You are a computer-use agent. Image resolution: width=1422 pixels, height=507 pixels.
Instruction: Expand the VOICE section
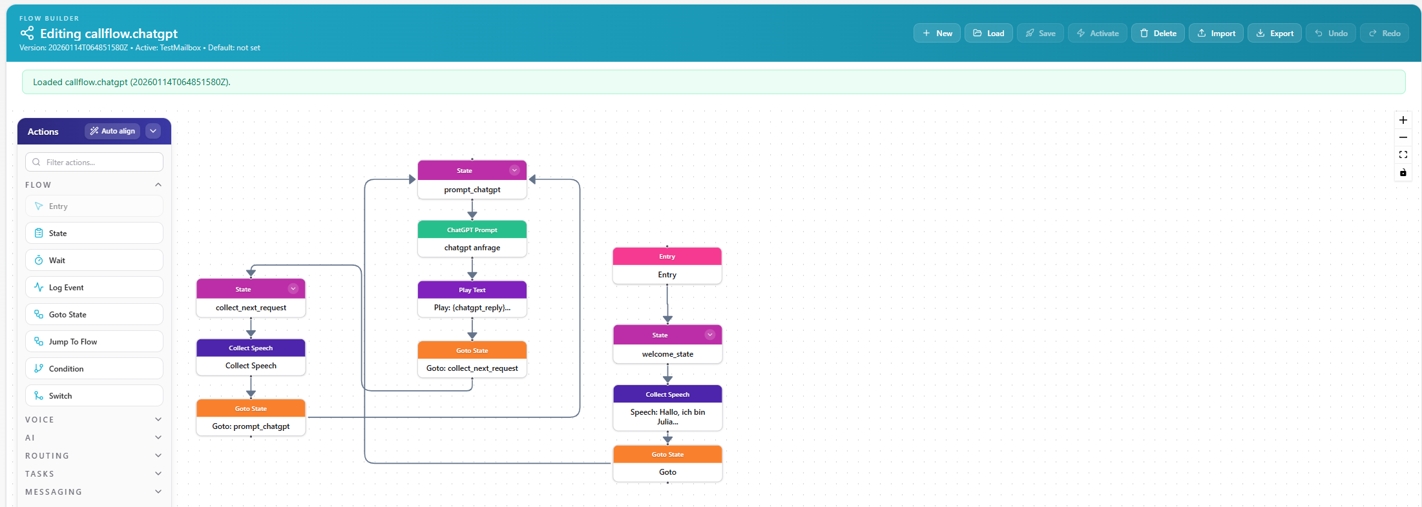click(x=158, y=419)
